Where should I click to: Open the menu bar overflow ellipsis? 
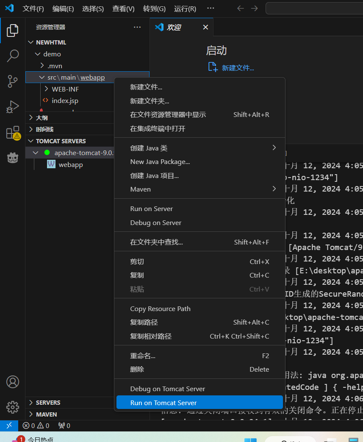pos(211,8)
